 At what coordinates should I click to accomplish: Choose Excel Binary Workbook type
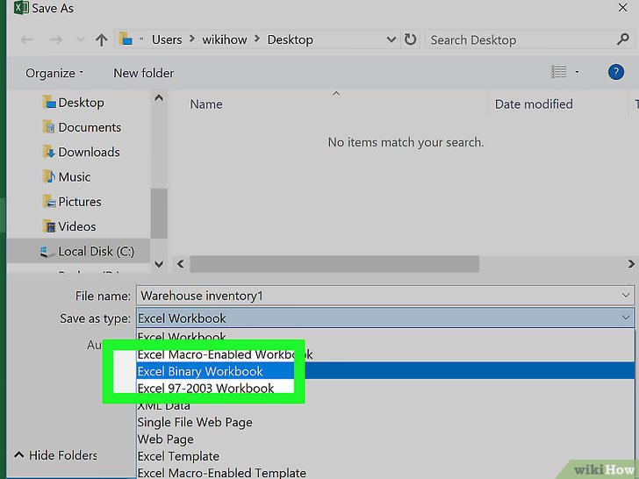point(385,371)
